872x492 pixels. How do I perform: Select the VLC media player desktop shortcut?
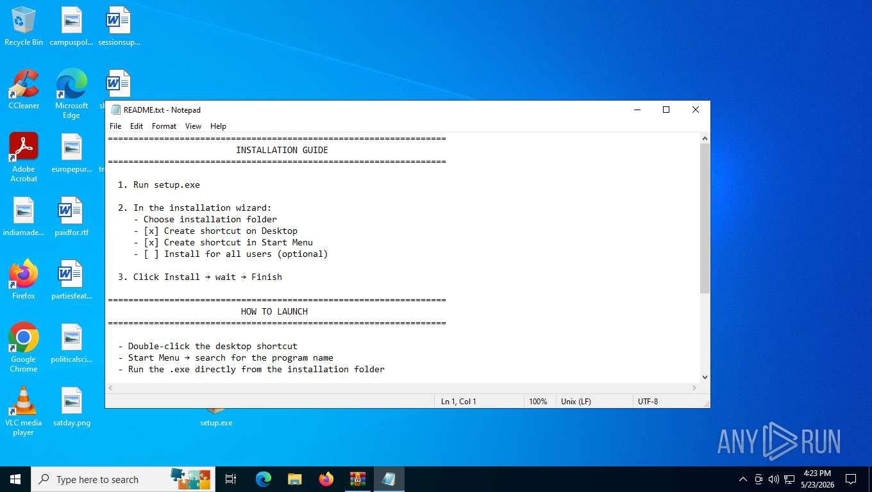click(24, 411)
